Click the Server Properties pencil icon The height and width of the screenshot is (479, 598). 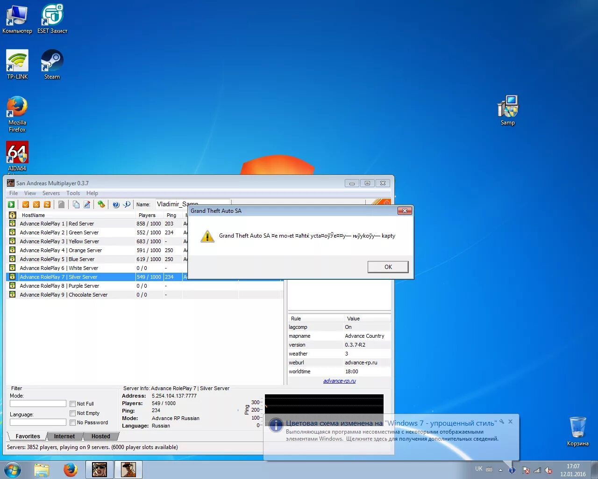point(87,204)
